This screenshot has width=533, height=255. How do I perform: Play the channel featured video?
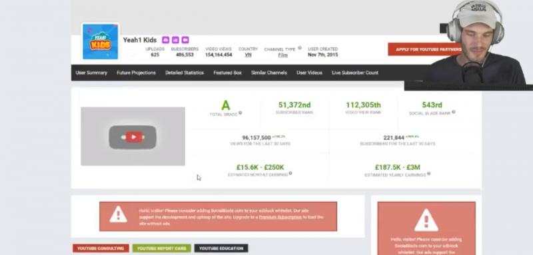point(133,137)
